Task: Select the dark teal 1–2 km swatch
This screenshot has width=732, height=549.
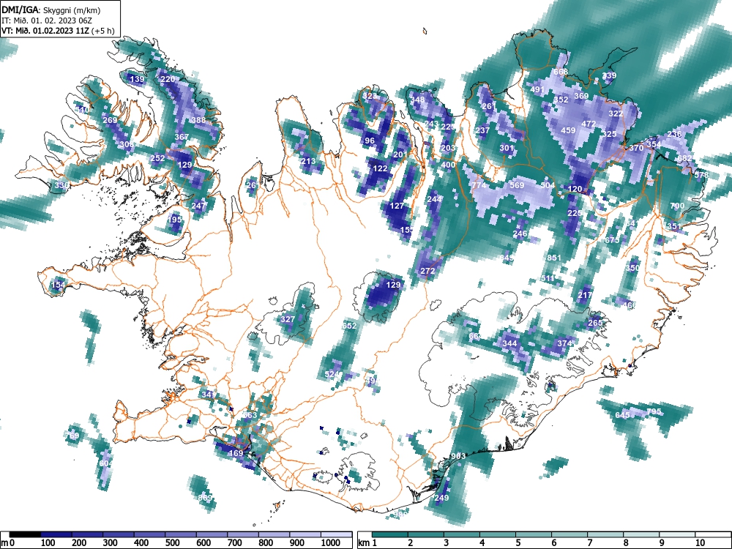Action: click(390, 534)
